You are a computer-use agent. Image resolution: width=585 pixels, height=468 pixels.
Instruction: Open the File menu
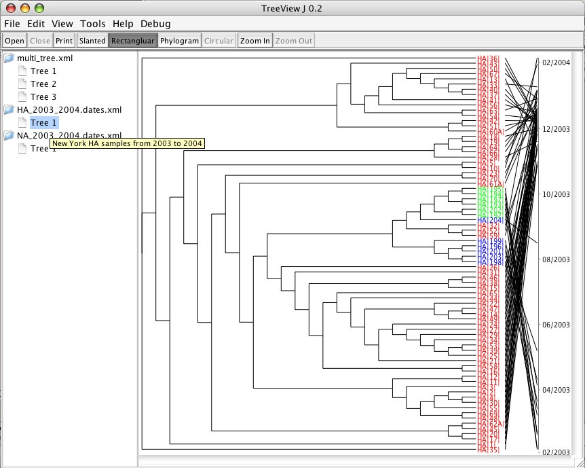tap(12, 24)
